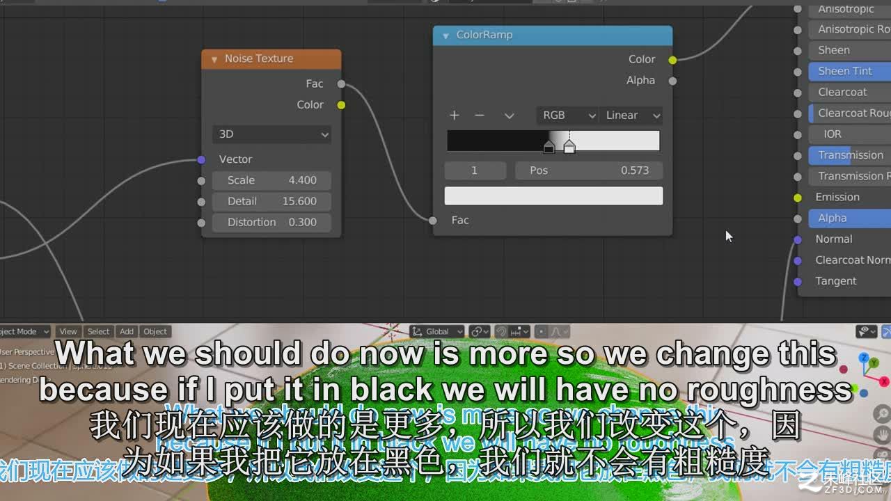Click the ColorRamp header title
The height and width of the screenshot is (501, 891).
point(484,35)
